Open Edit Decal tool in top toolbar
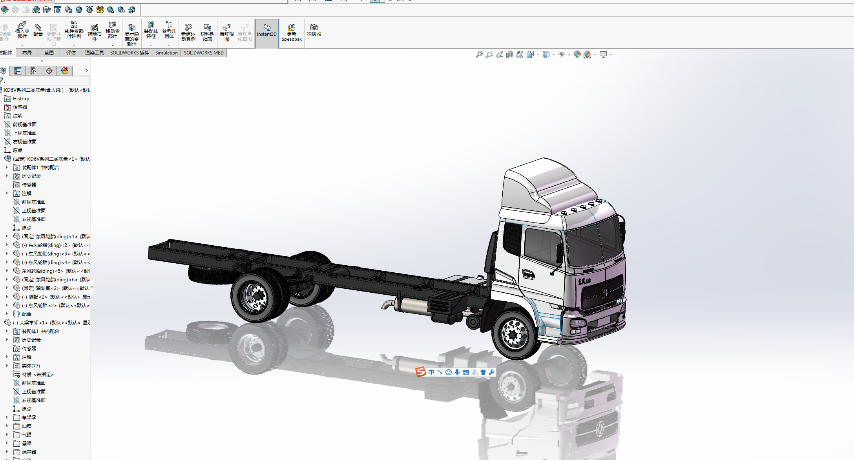Image resolution: width=854 pixels, height=460 pixels. (47, 10)
